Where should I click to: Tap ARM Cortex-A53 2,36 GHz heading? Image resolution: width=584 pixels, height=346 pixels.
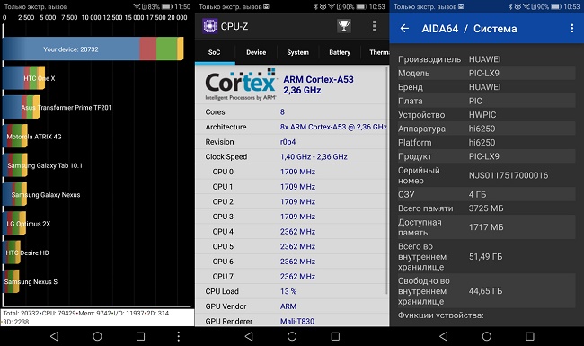click(x=318, y=84)
